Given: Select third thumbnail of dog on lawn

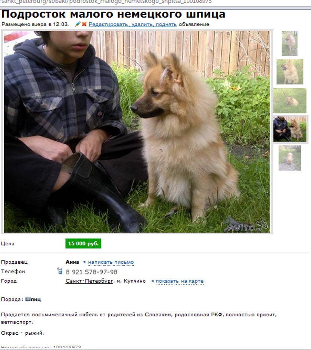Looking at the screenshot, I should 290,101.
